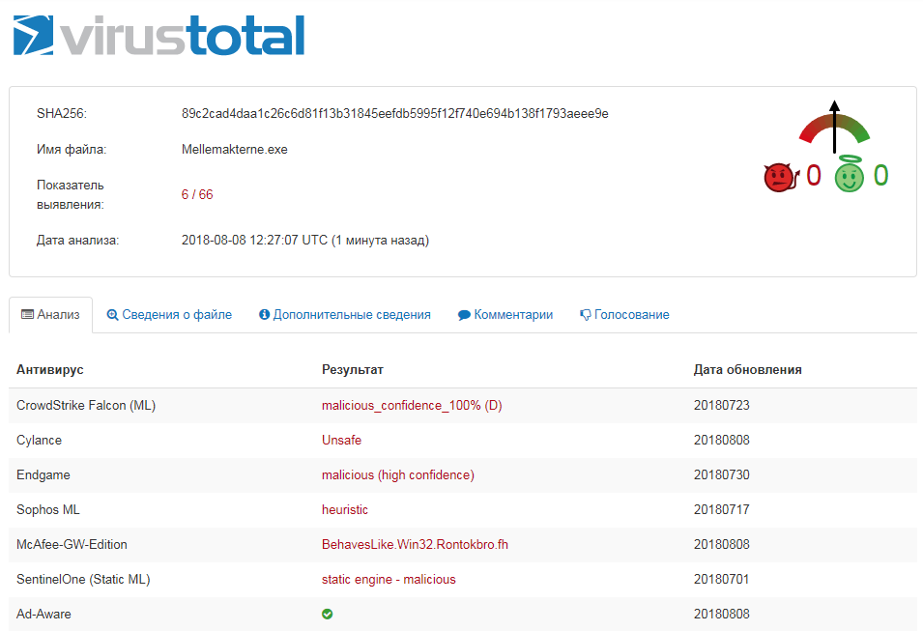Click the SentinelOne (Static ML) antivirus name

pyautogui.click(x=83, y=579)
